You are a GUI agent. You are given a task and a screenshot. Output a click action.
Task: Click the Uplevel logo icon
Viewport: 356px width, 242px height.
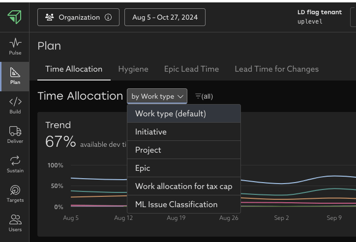coord(14,17)
